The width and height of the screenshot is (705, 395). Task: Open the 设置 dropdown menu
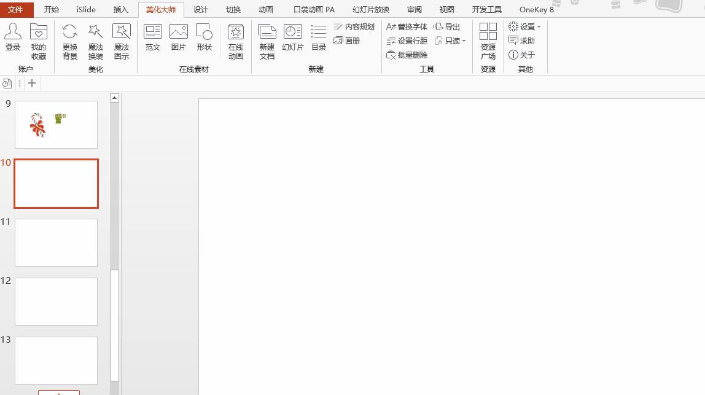(x=525, y=26)
